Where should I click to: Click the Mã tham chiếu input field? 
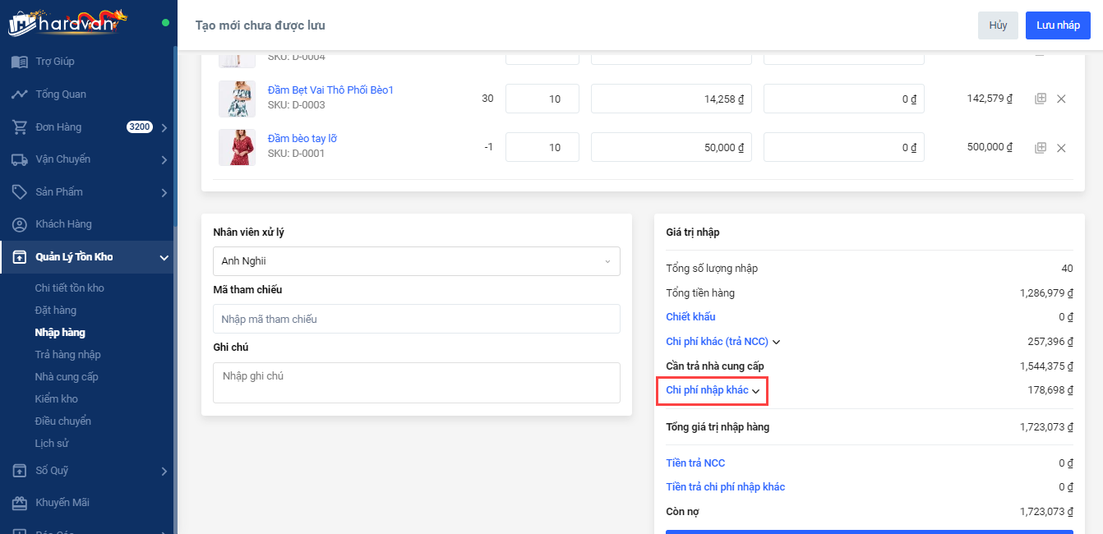pos(416,319)
